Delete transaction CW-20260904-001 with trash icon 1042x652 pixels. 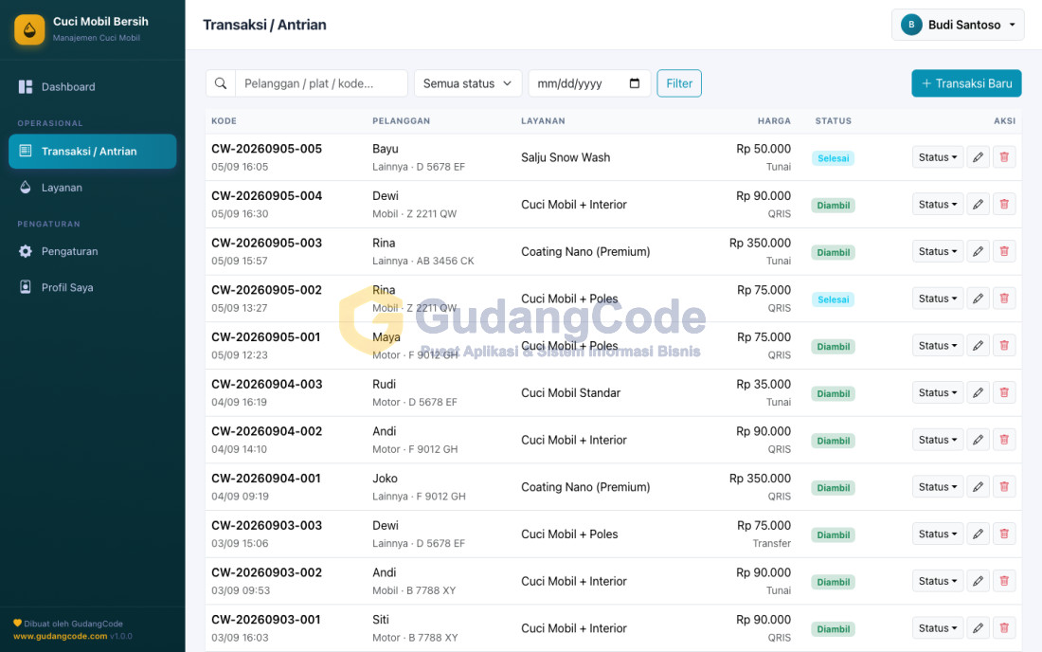[x=1004, y=487]
